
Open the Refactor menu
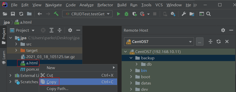[x=105, y=5]
